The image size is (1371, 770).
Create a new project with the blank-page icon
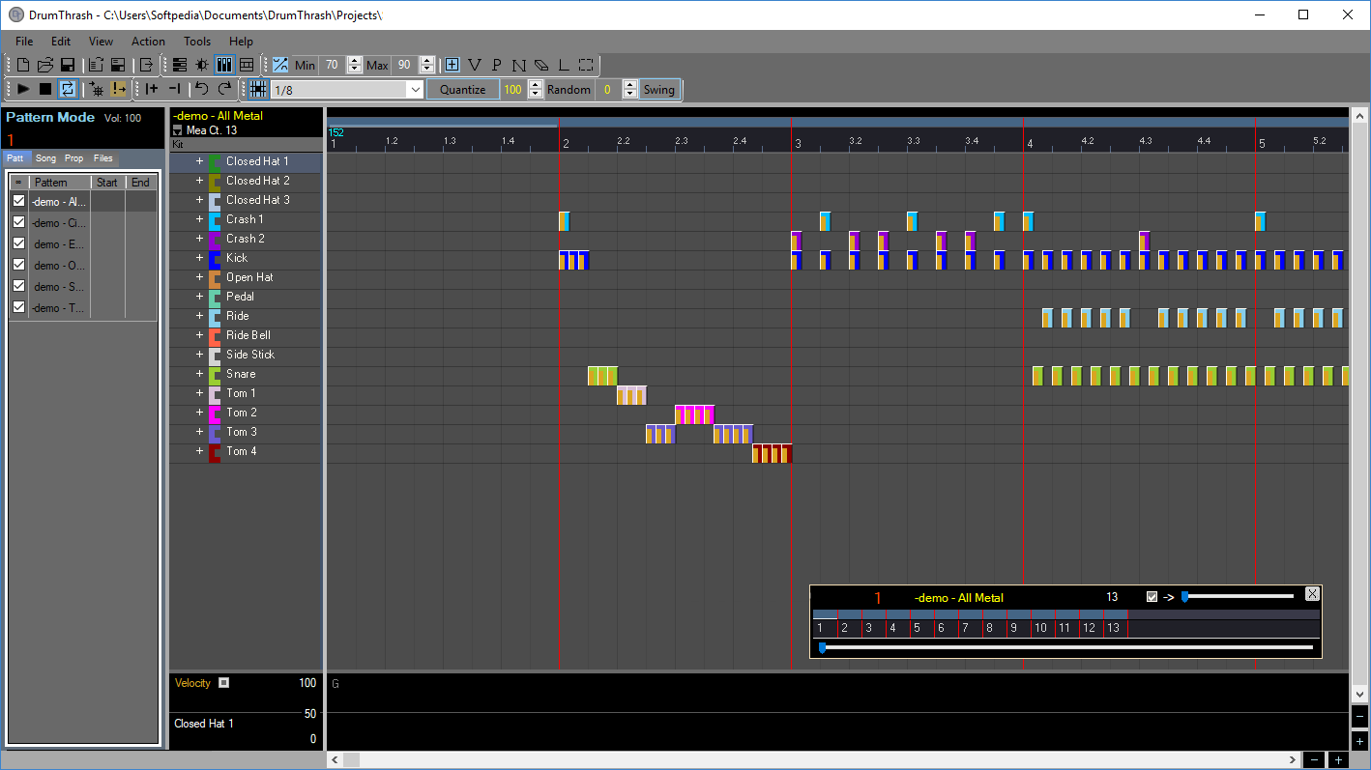(23, 65)
